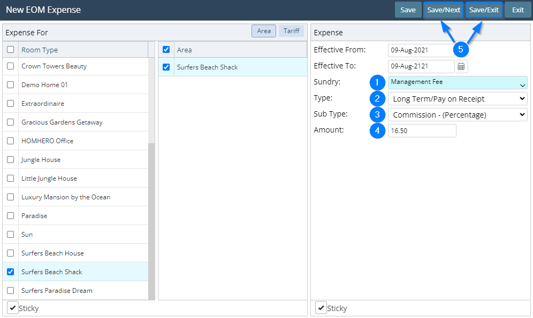Viewport: 533px width, 318px height.
Task: Toggle the Area column header checkbox
Action: [166, 50]
